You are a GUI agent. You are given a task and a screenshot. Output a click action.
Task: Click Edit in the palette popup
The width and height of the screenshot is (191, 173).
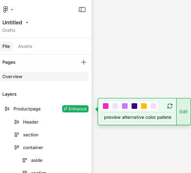point(183,112)
